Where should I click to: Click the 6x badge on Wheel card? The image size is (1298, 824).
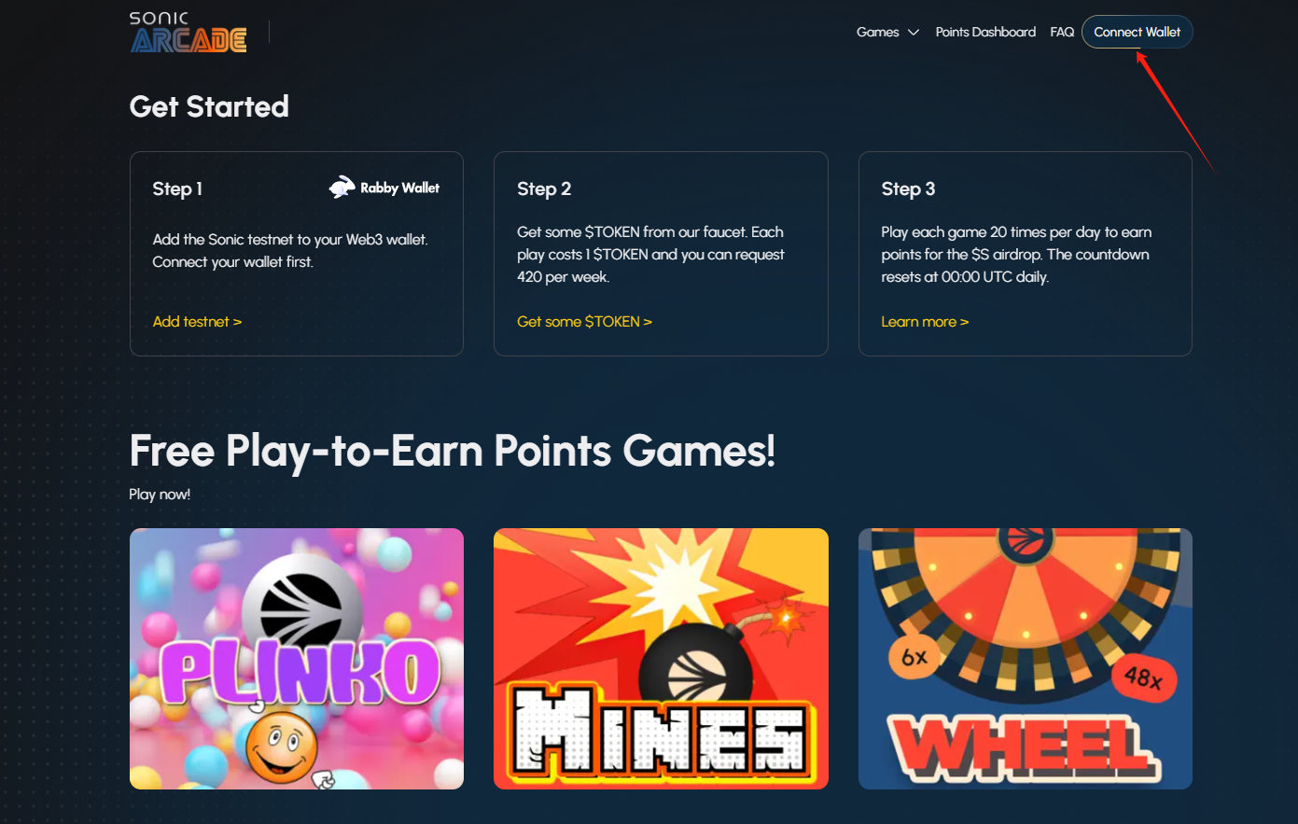click(914, 657)
